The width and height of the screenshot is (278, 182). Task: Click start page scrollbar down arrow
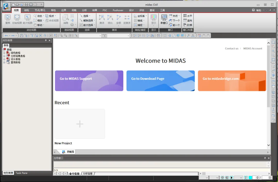[x=268, y=145]
